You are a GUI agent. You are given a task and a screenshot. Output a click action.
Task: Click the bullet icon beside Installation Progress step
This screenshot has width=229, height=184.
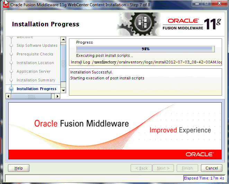pyautogui.click(x=11, y=89)
